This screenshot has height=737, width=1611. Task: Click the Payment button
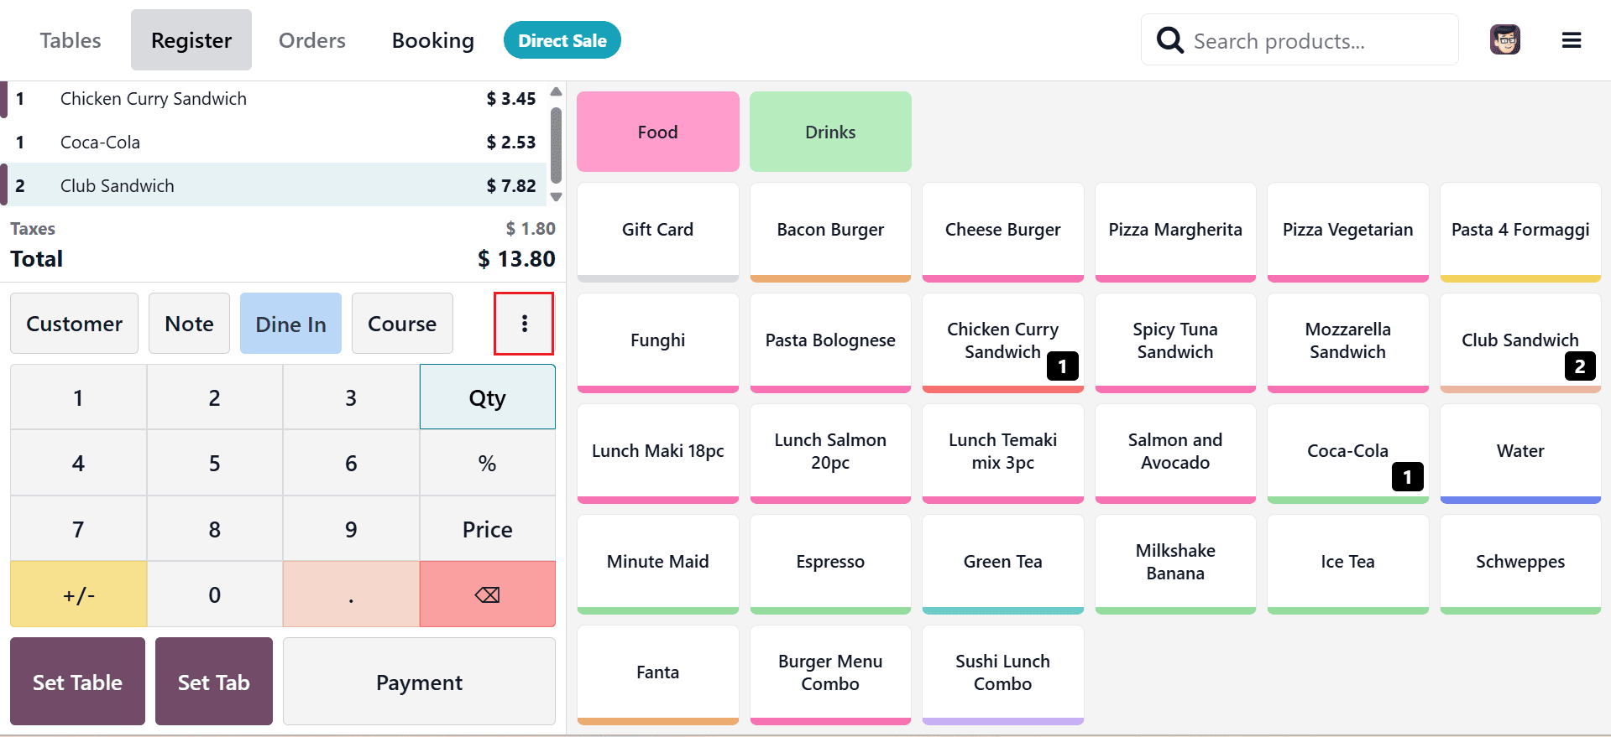pyautogui.click(x=419, y=682)
